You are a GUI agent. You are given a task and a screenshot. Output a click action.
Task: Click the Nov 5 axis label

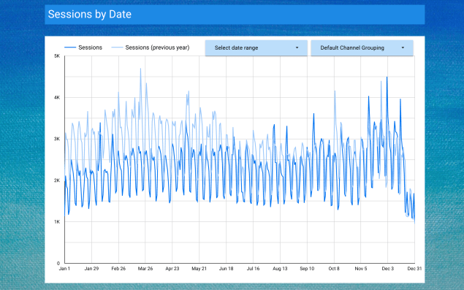[361, 269]
